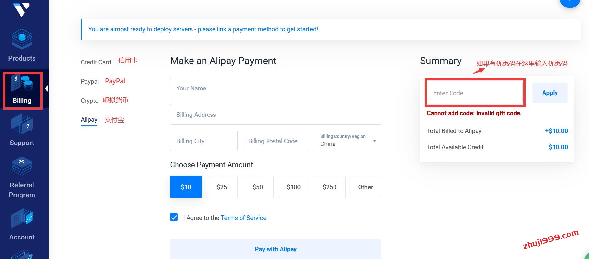The width and height of the screenshot is (589, 259).
Task: Switch to the Paypal payment tab
Action: (90, 81)
